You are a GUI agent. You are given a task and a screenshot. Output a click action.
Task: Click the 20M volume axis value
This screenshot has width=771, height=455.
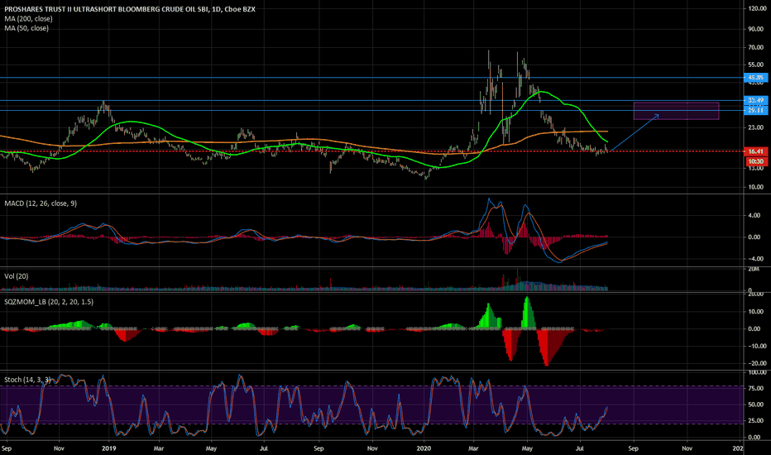pyautogui.click(x=754, y=269)
